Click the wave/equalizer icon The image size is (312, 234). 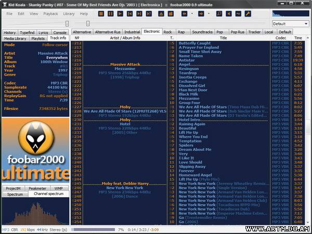(x=238, y=14)
